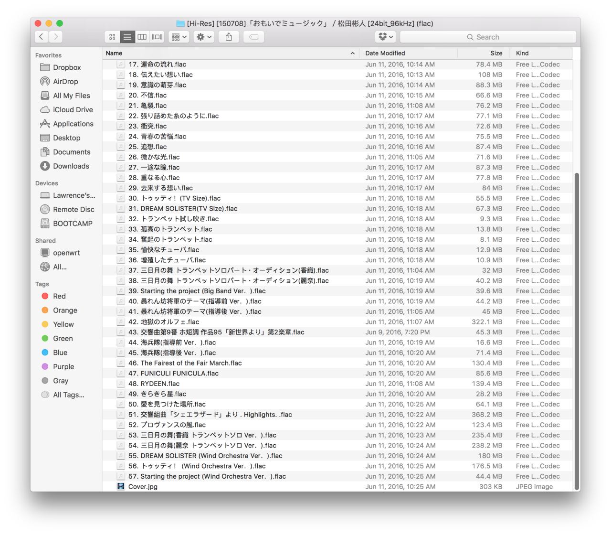
Task: Select Applications in Favorites sidebar
Action: coord(73,124)
